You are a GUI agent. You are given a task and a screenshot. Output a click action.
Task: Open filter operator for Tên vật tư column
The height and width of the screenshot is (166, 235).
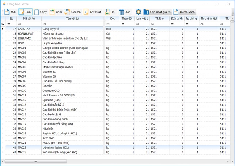[44, 24]
